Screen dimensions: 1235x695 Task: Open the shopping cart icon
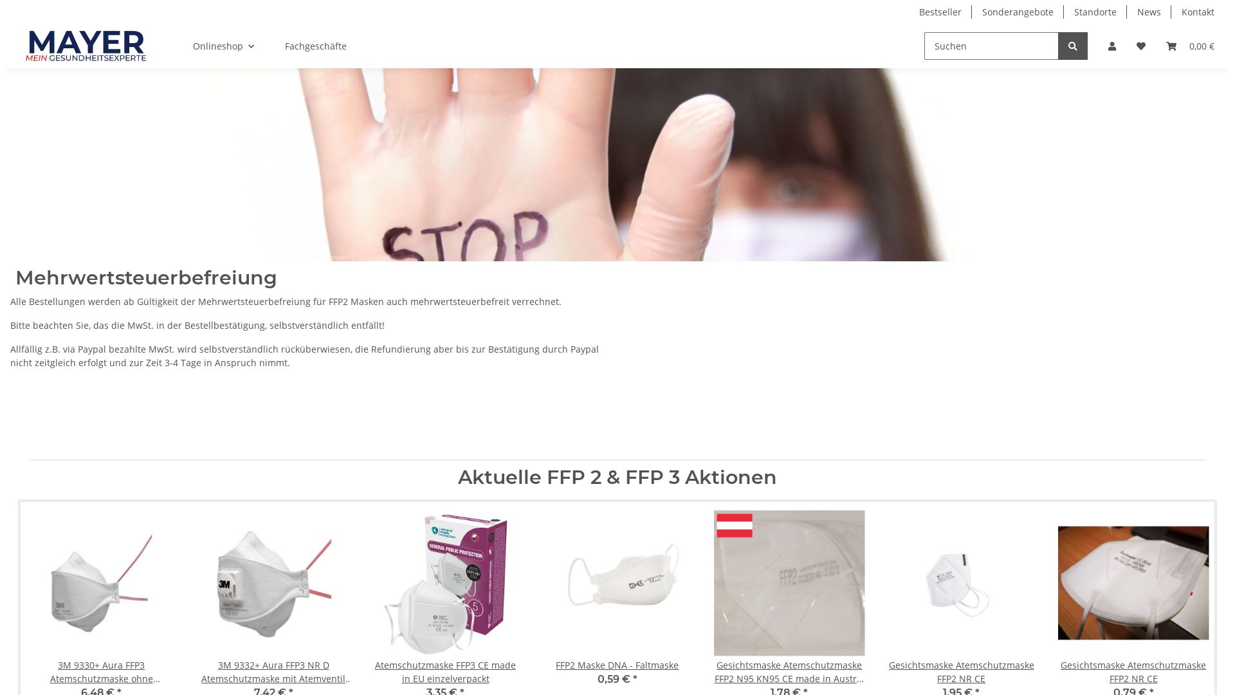(1171, 46)
